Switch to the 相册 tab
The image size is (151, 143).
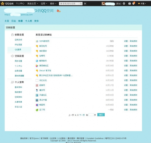21,21
